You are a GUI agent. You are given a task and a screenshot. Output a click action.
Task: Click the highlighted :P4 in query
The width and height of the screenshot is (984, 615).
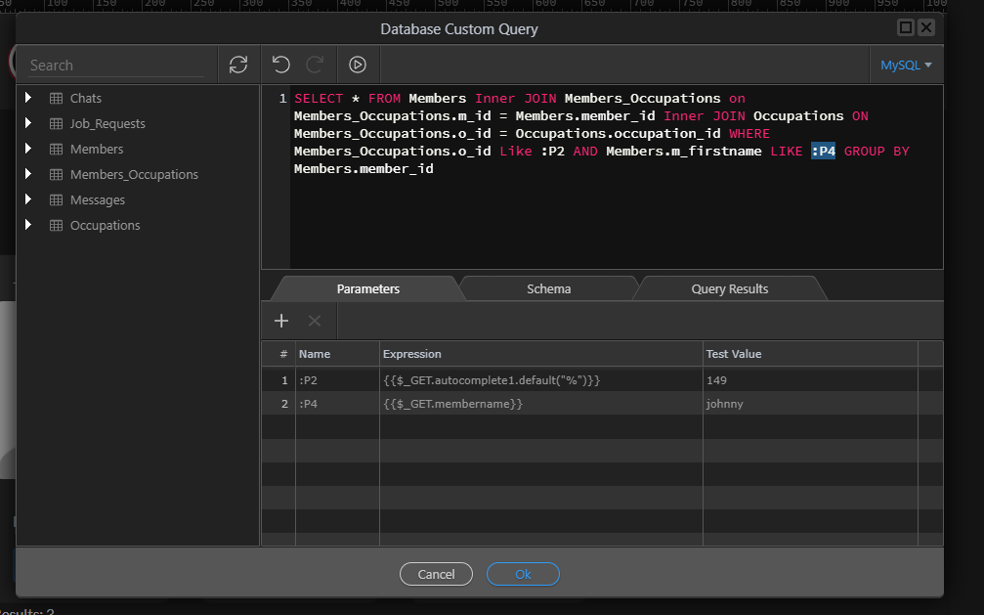pyautogui.click(x=823, y=152)
